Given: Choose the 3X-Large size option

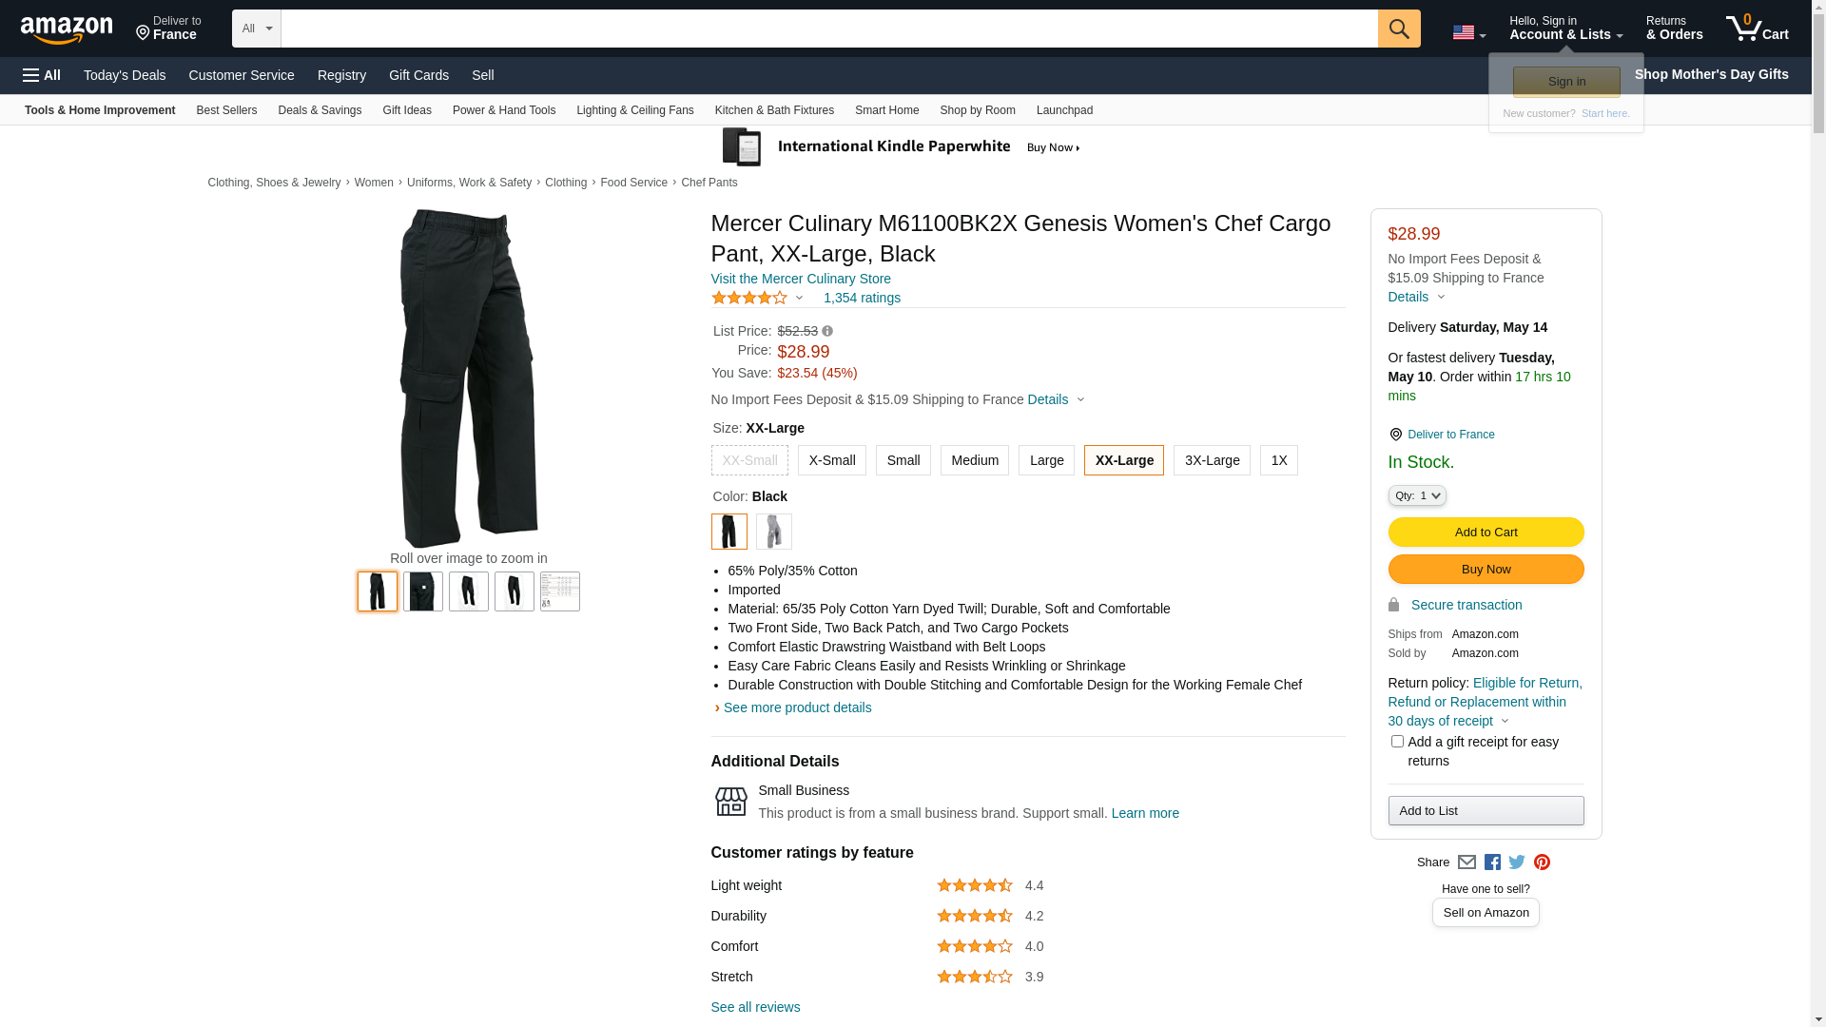Looking at the screenshot, I should [1211, 460].
